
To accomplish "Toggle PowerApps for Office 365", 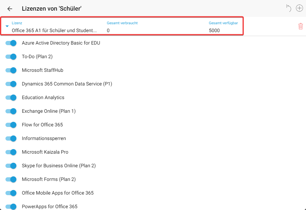I will (x=11, y=207).
